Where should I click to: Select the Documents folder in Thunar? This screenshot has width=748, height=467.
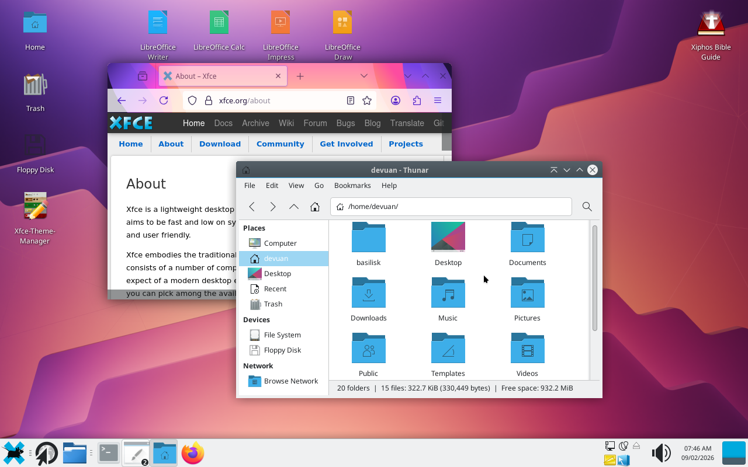point(528,244)
